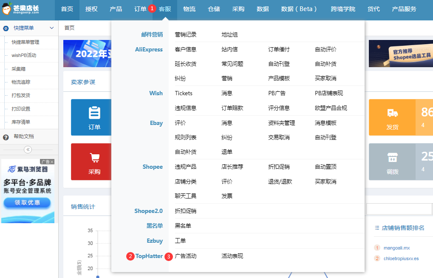This screenshot has height=278, width=433.
Task: Open Ebay 退单
Action: [227, 152]
